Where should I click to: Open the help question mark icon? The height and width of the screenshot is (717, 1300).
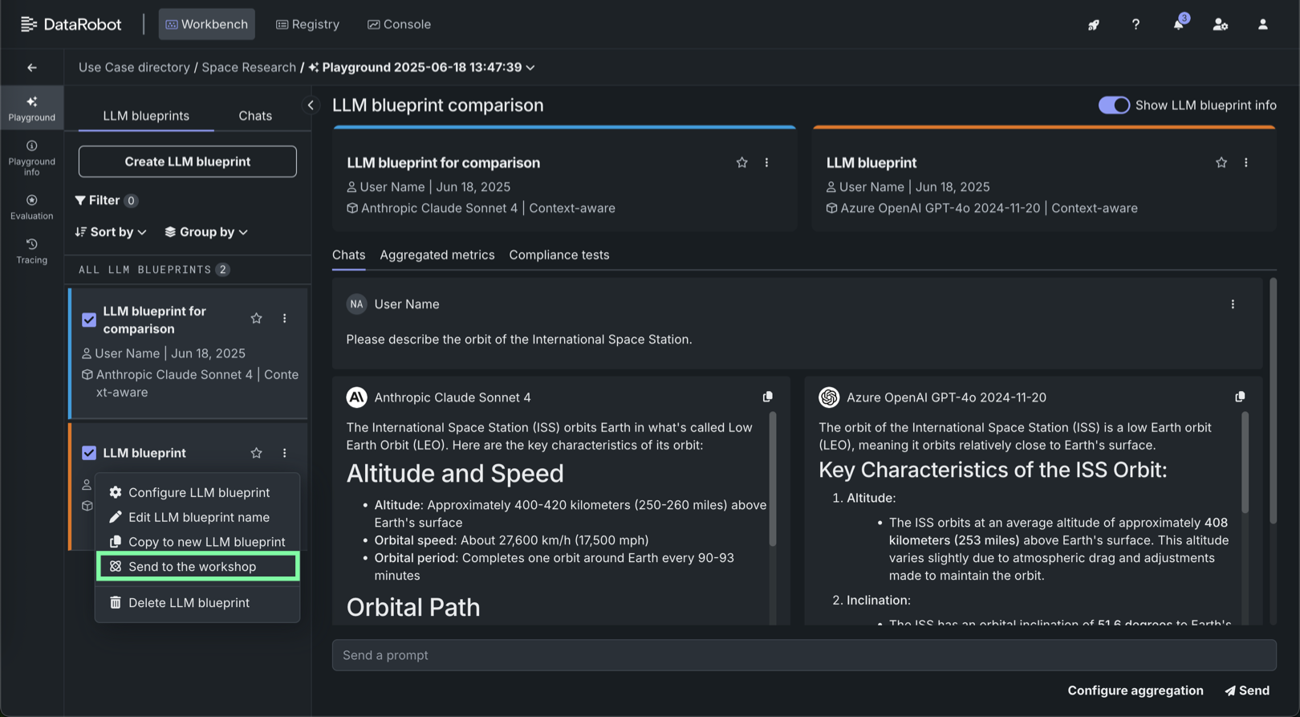[x=1135, y=25]
